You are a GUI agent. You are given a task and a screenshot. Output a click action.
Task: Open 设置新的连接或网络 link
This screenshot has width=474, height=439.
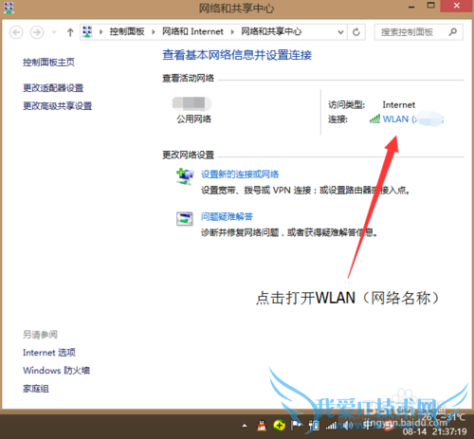(240, 174)
